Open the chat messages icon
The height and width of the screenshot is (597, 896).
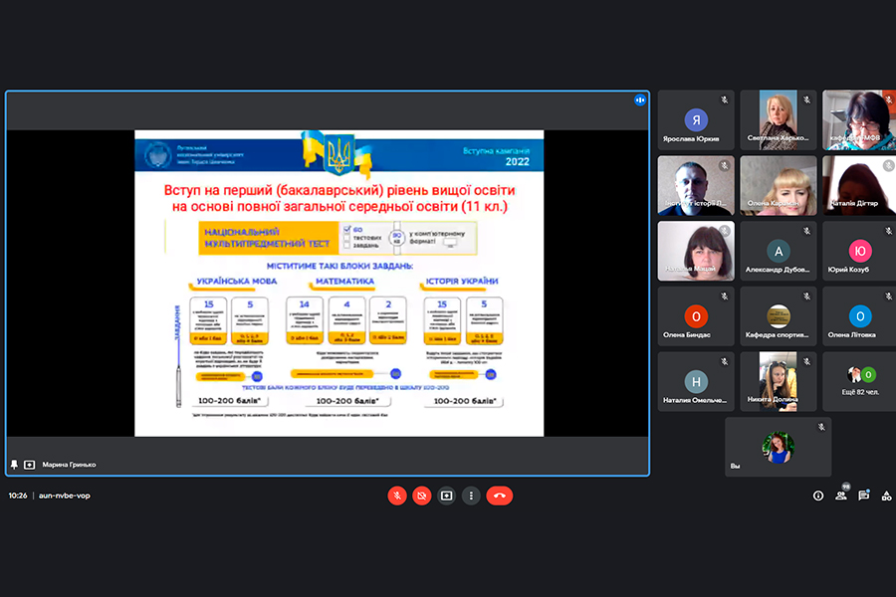click(x=863, y=496)
